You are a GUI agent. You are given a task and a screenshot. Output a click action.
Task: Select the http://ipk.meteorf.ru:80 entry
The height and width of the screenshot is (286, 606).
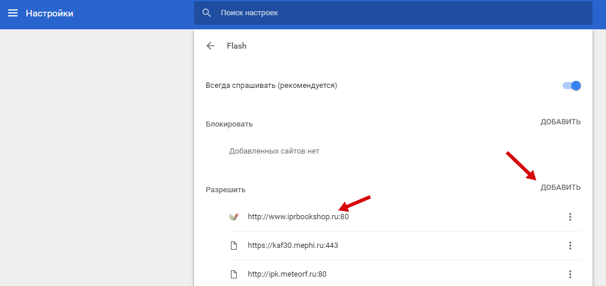287,274
